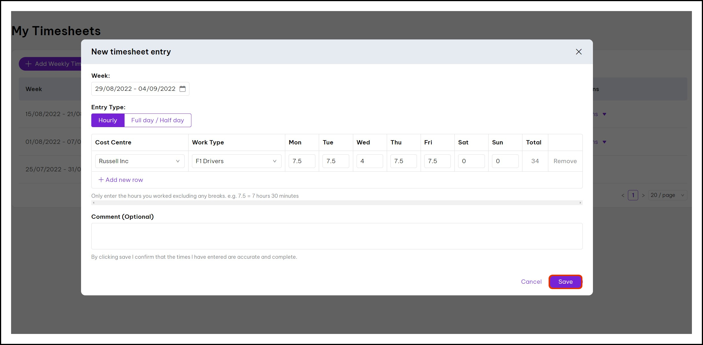The height and width of the screenshot is (345, 703).
Task: Expand actions arrow for 15/08/2022 week row
Action: point(605,114)
